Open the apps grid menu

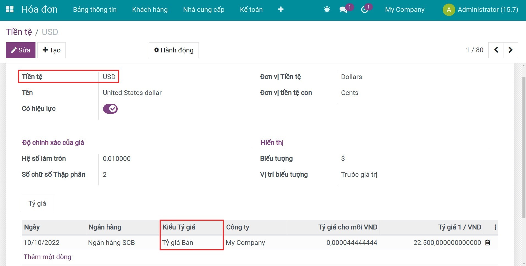pos(9,9)
